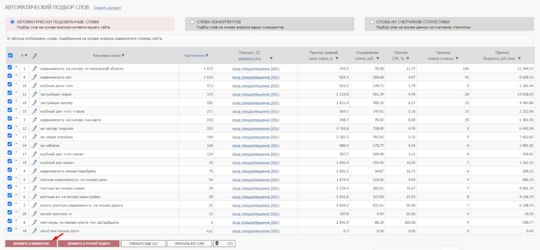540x250 pixels.
Task: Click pencil for 'элитные жк +в москве новостройки'
Action: pos(34,197)
